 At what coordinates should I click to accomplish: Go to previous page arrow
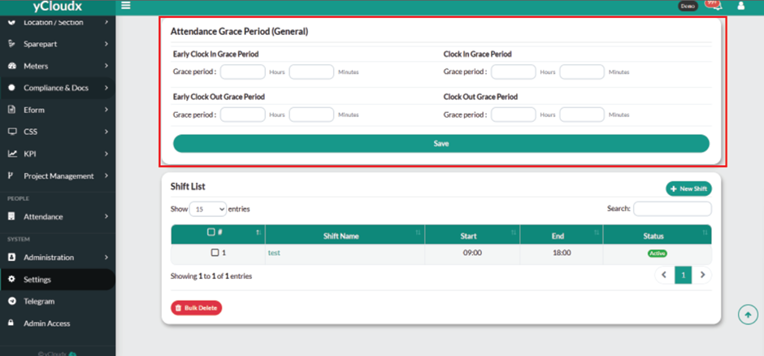[664, 275]
